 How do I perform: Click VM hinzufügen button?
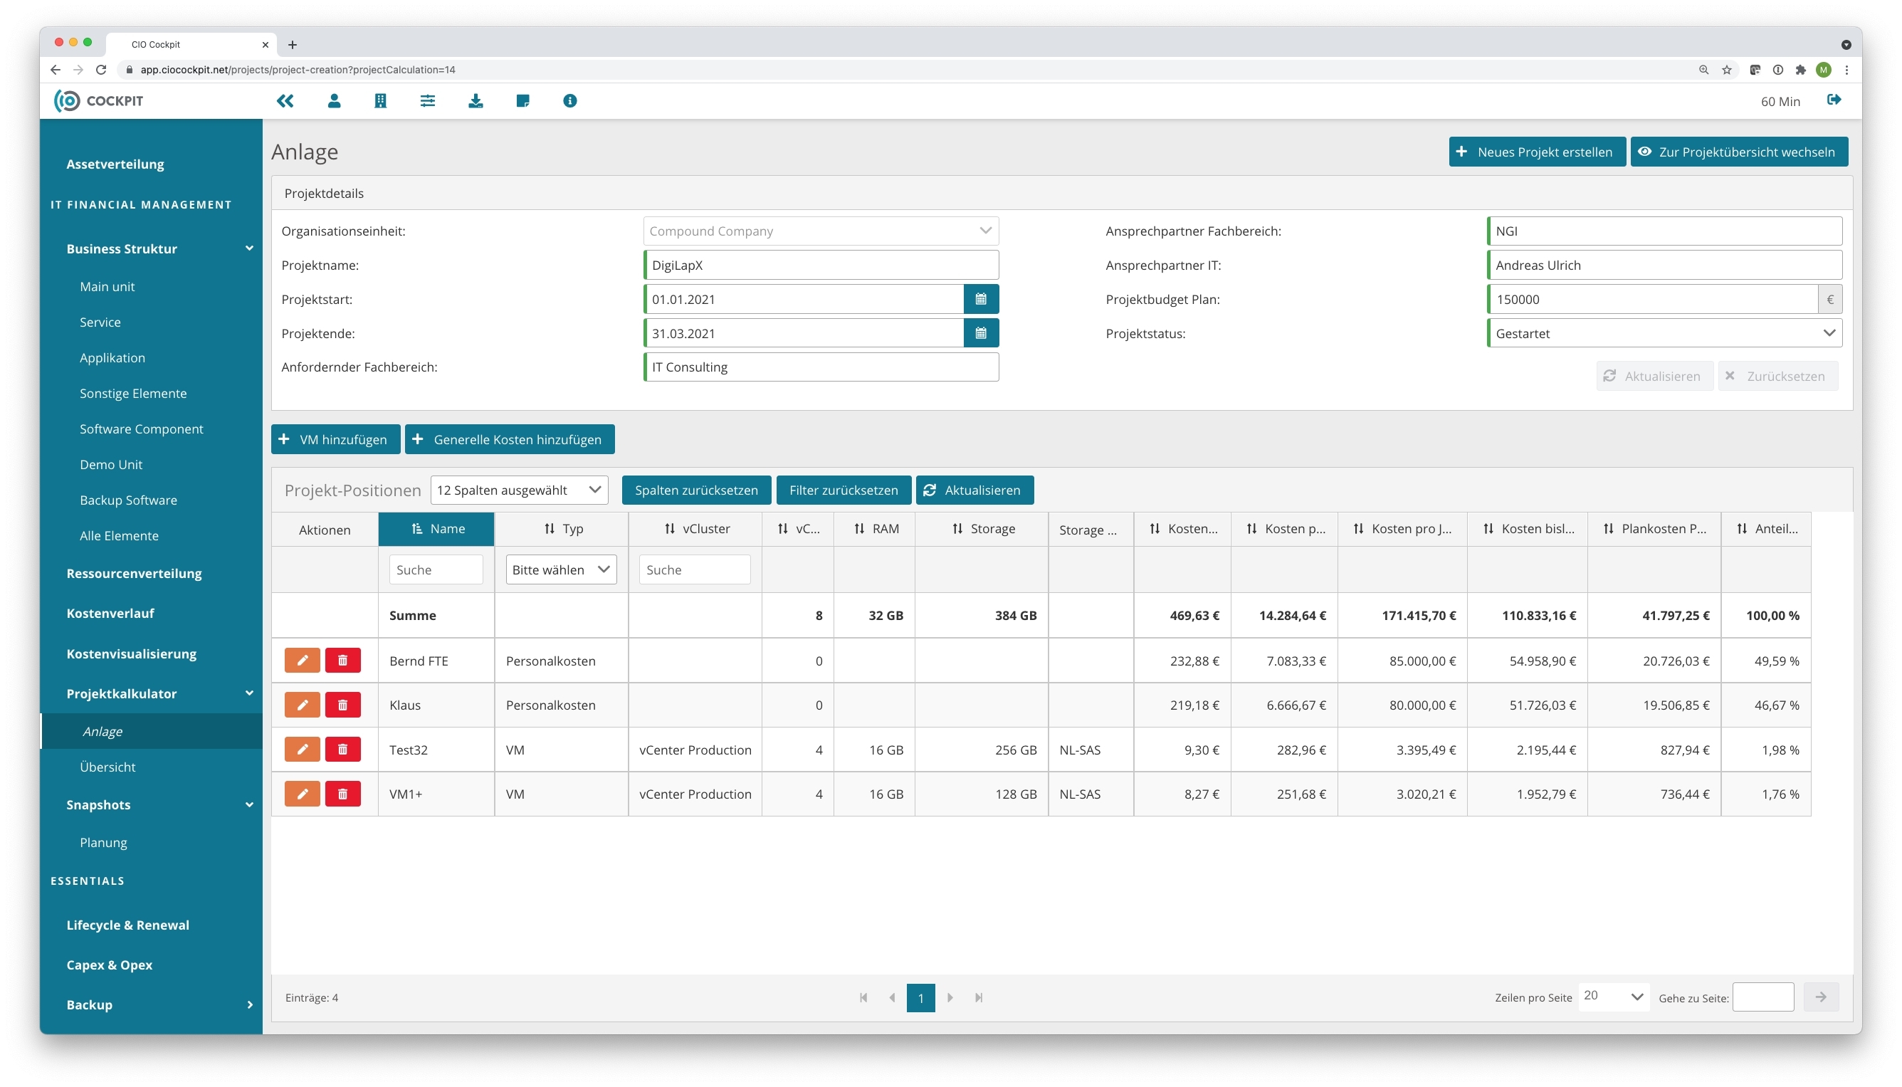pos(335,439)
